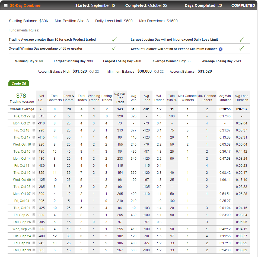Open the Tue, Oct 01 day link
258x257 pixels.
(x=22, y=208)
